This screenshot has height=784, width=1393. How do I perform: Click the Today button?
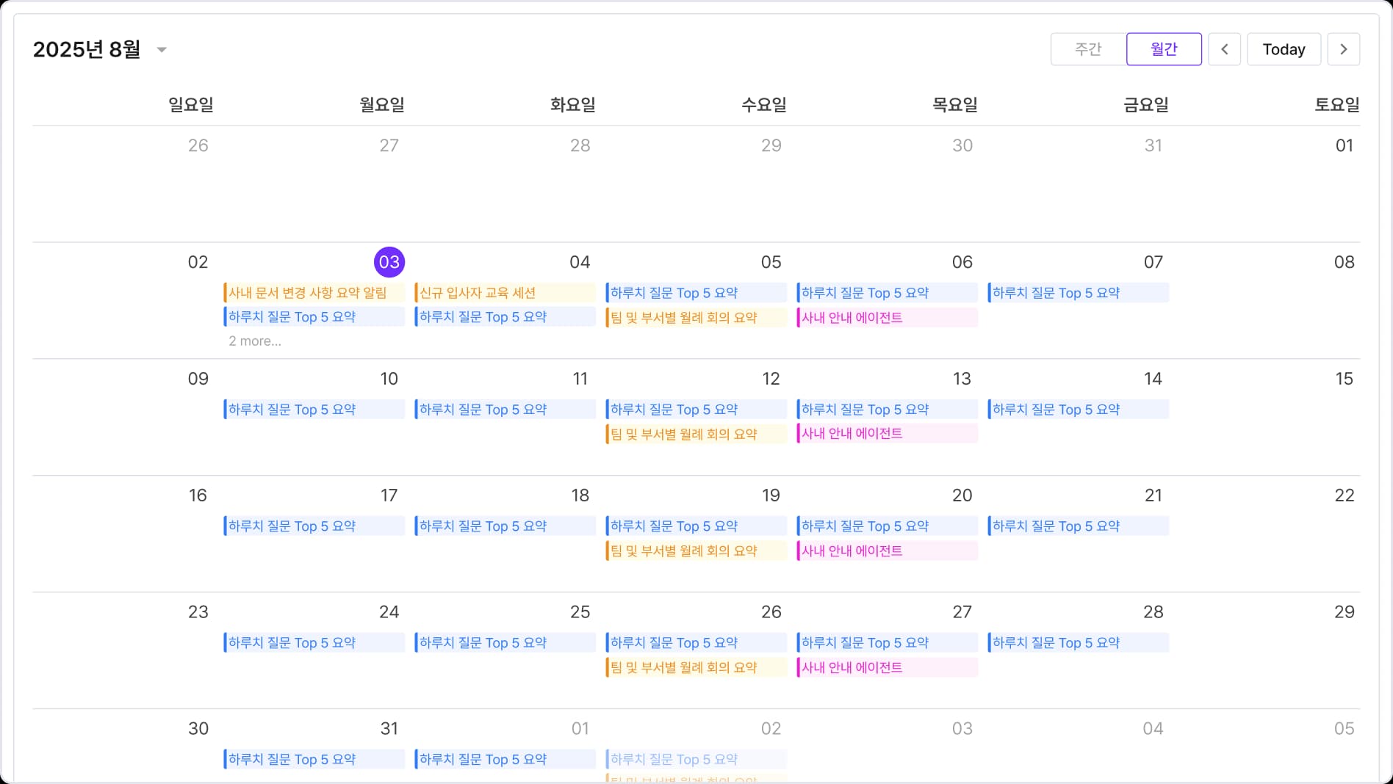(1284, 49)
